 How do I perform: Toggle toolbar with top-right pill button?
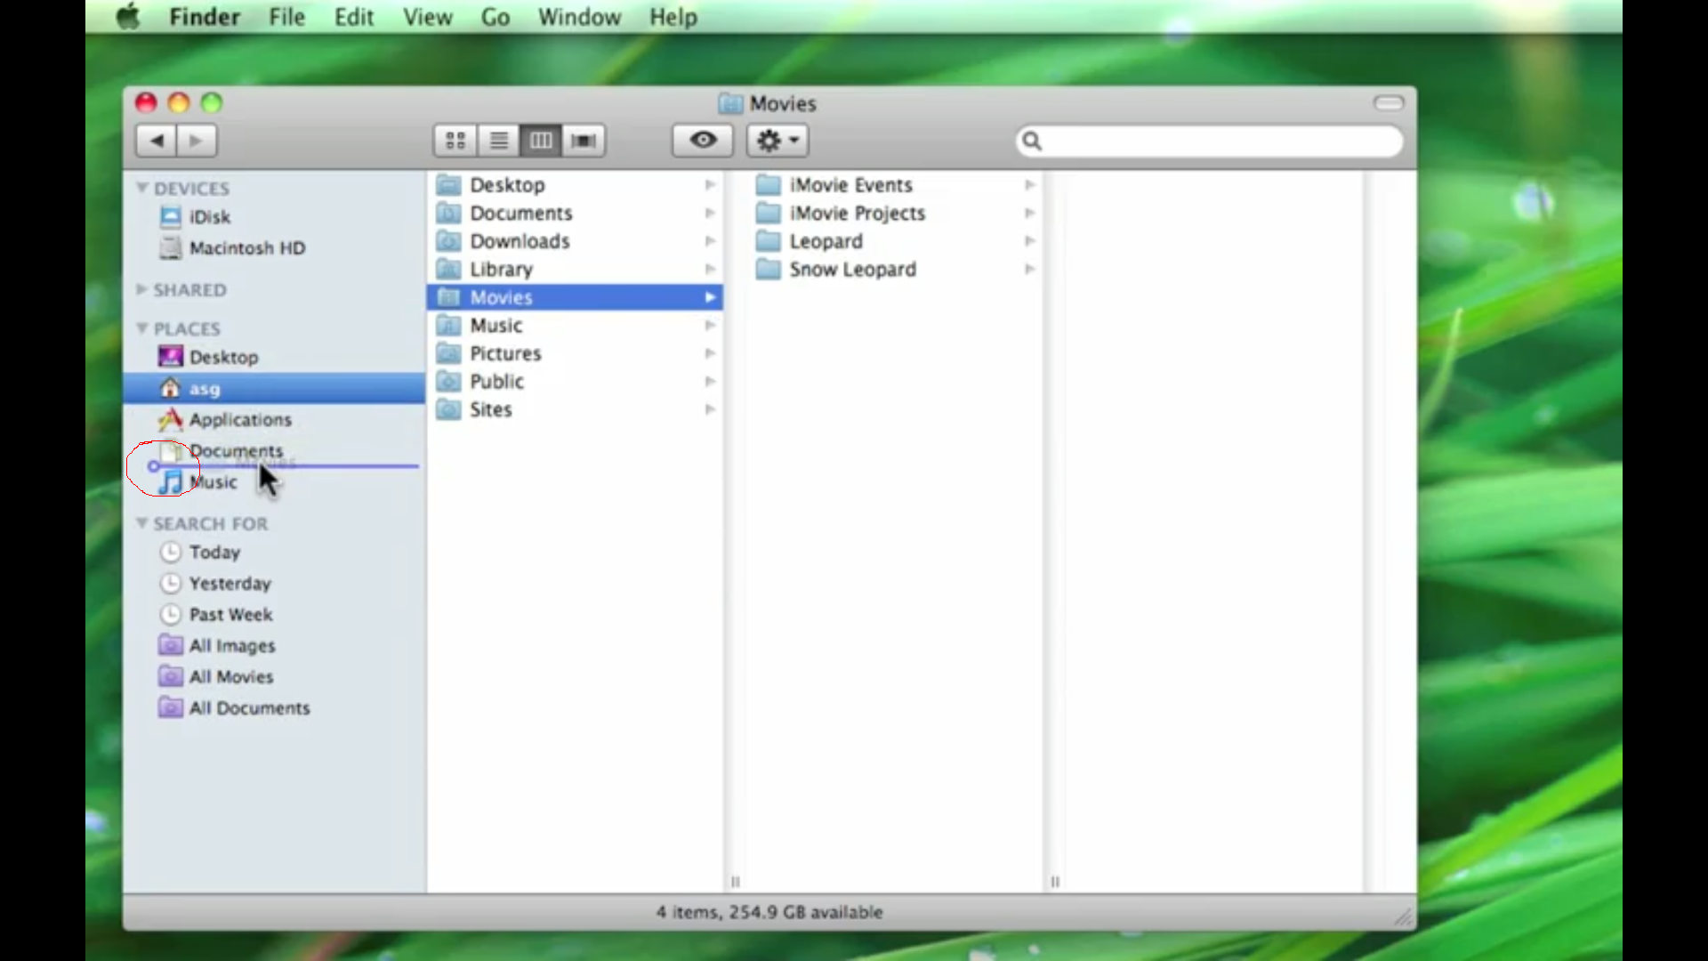point(1388,103)
